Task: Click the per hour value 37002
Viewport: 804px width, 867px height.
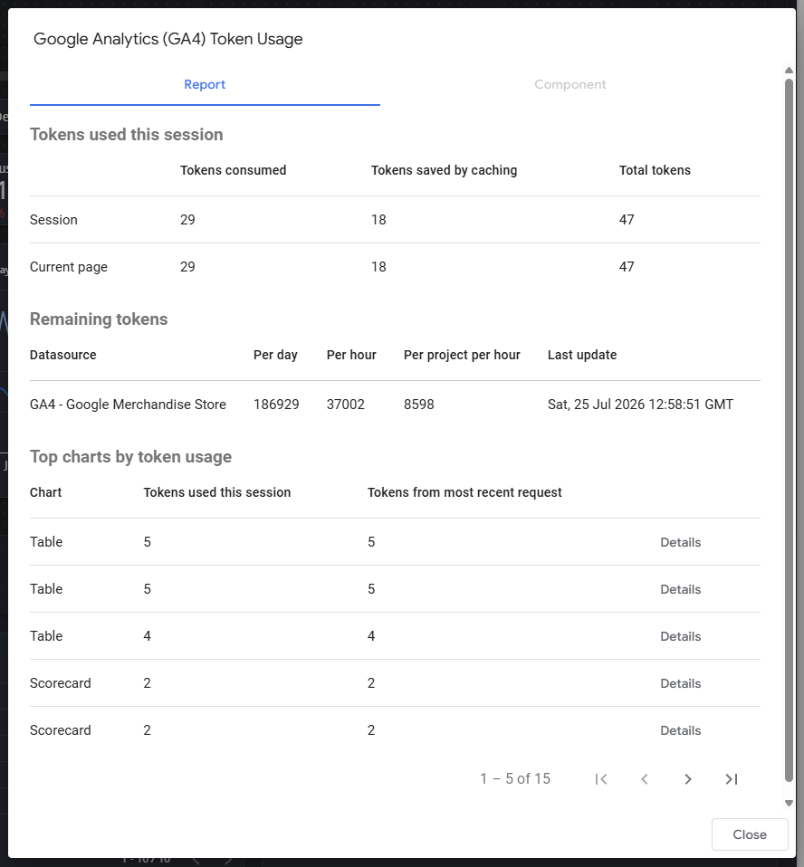Action: click(345, 405)
